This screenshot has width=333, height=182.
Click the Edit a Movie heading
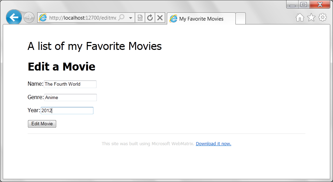pyautogui.click(x=62, y=66)
